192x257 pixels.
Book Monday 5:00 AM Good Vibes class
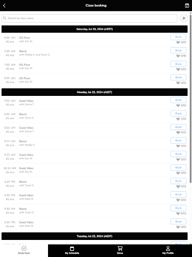178,100
